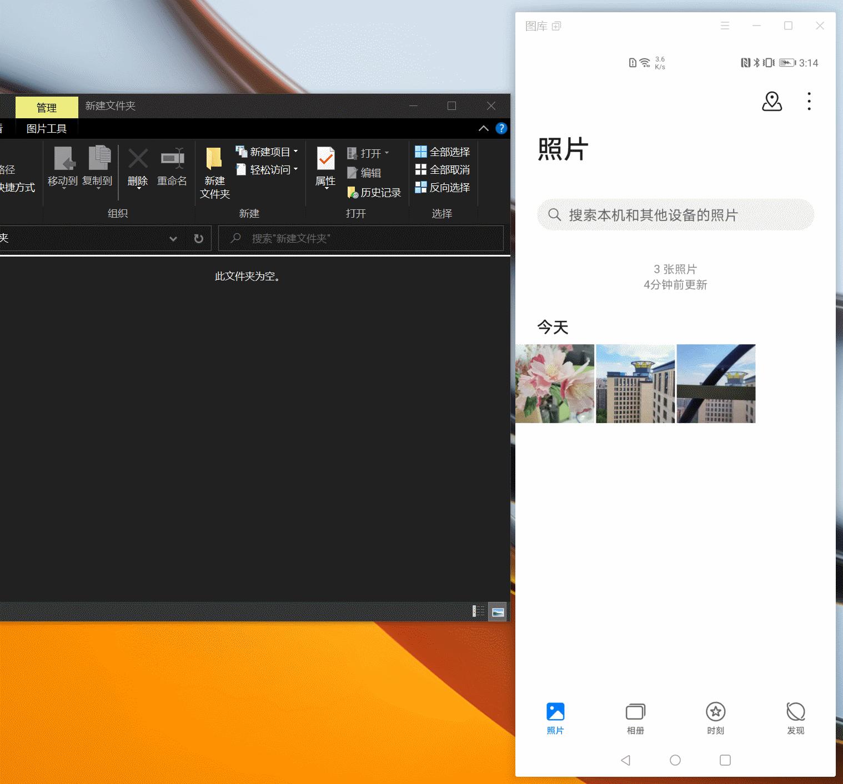This screenshot has width=843, height=784.
Task: Switch to the 图片工具 ribbon tab
Action: pyautogui.click(x=46, y=128)
